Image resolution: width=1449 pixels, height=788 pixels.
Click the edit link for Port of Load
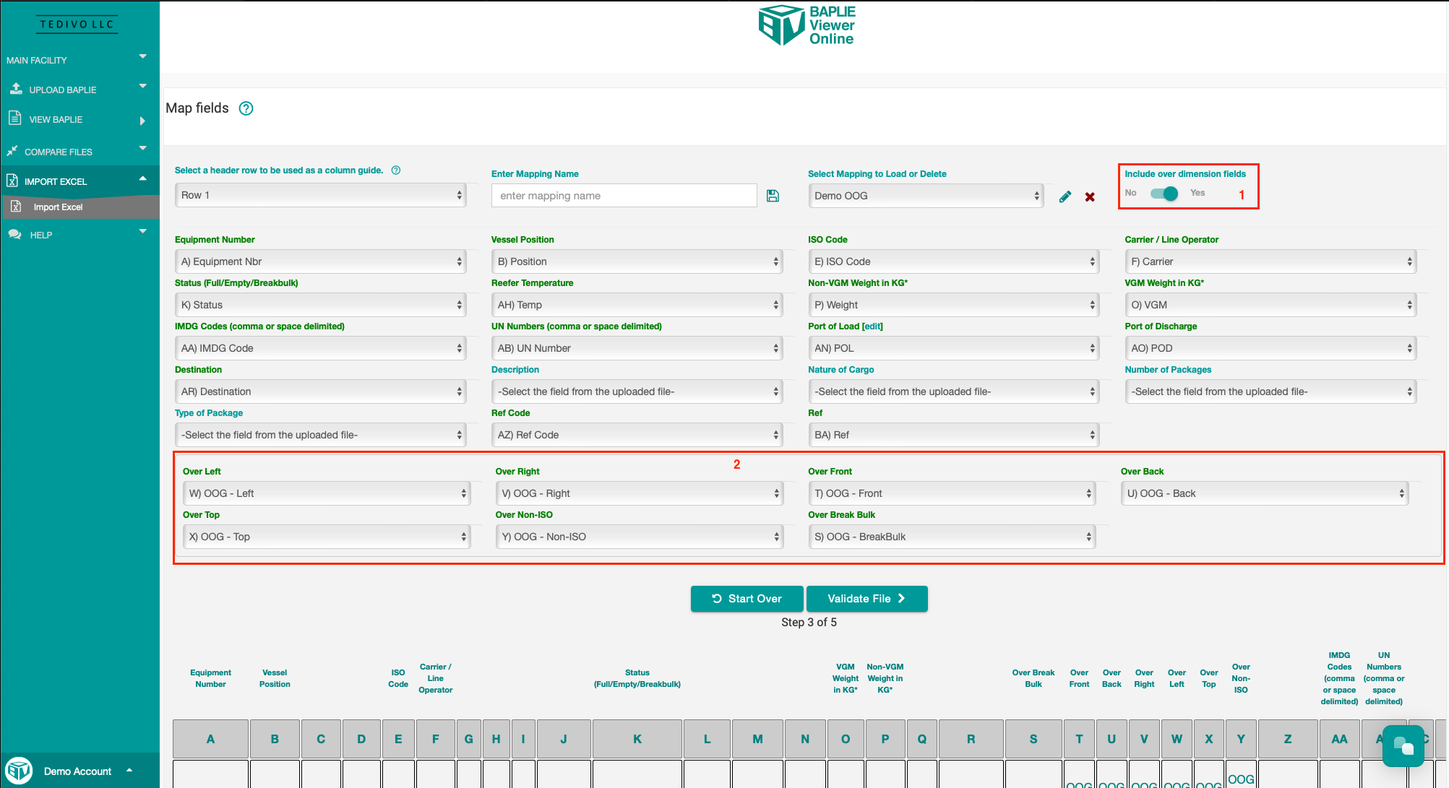coord(872,326)
